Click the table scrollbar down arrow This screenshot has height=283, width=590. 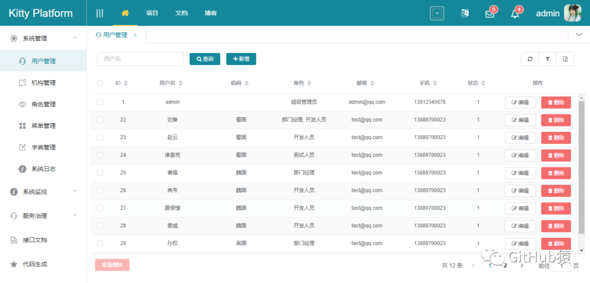click(582, 250)
